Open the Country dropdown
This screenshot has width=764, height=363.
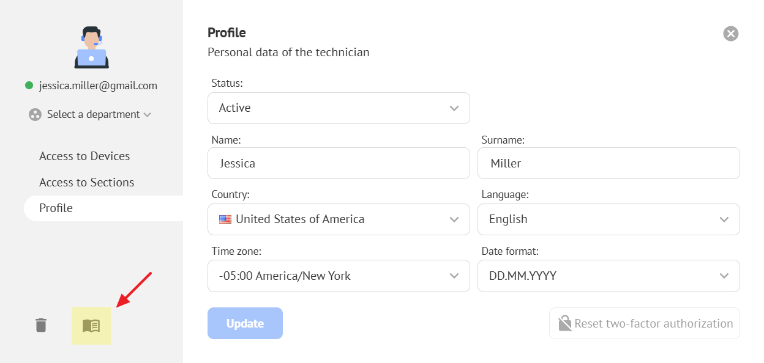(339, 219)
